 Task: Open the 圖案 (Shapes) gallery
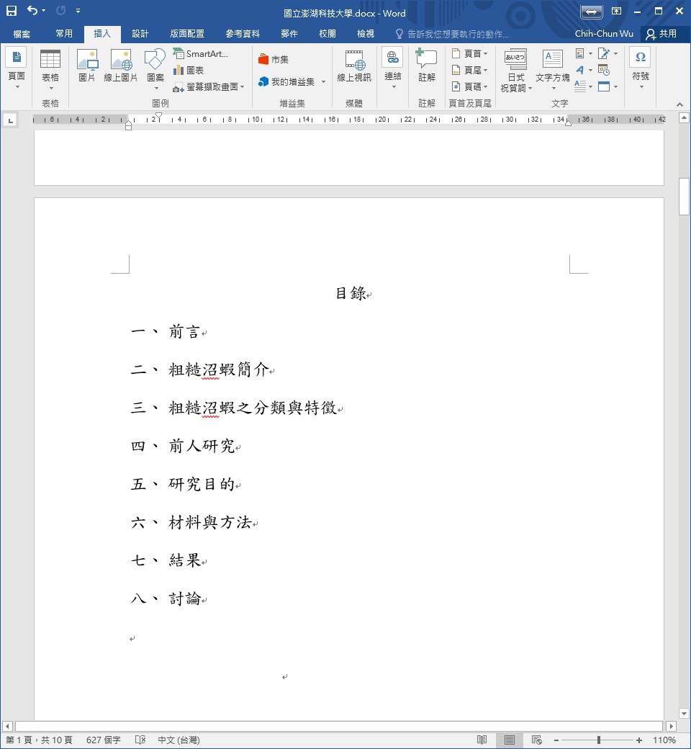pos(155,69)
